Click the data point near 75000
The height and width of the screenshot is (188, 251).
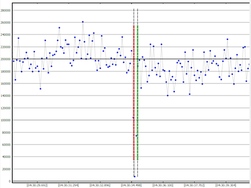click(x=136, y=135)
